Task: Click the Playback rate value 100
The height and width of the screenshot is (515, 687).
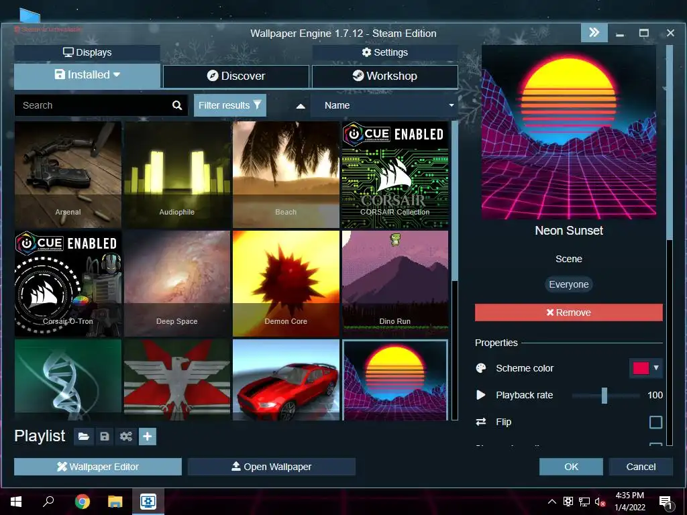Action: click(655, 395)
